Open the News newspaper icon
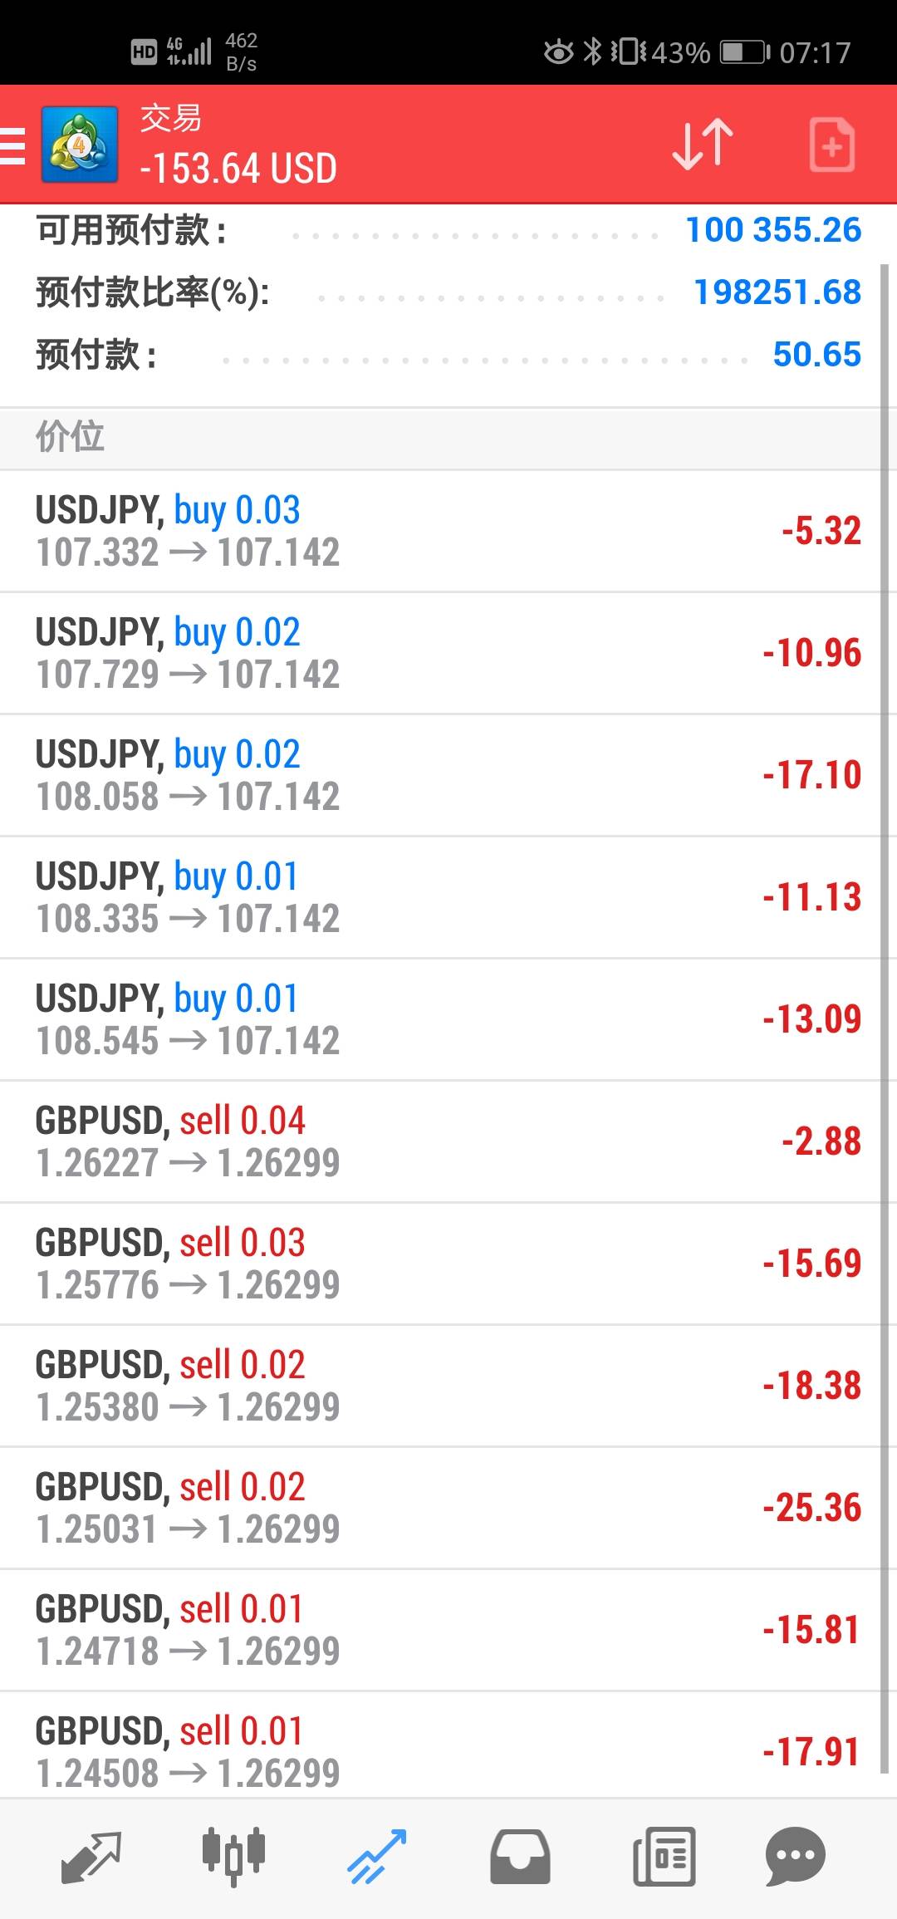Viewport: 897px width, 1919px height. [664, 1857]
